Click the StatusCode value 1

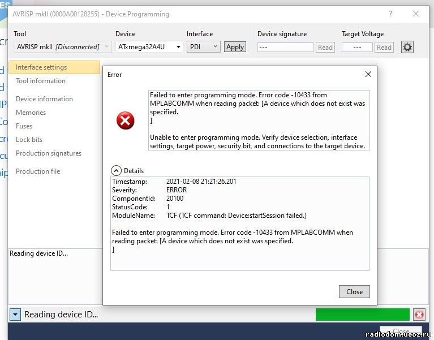(x=167, y=207)
